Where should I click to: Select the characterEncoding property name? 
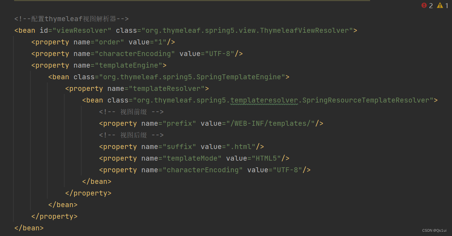135,54
